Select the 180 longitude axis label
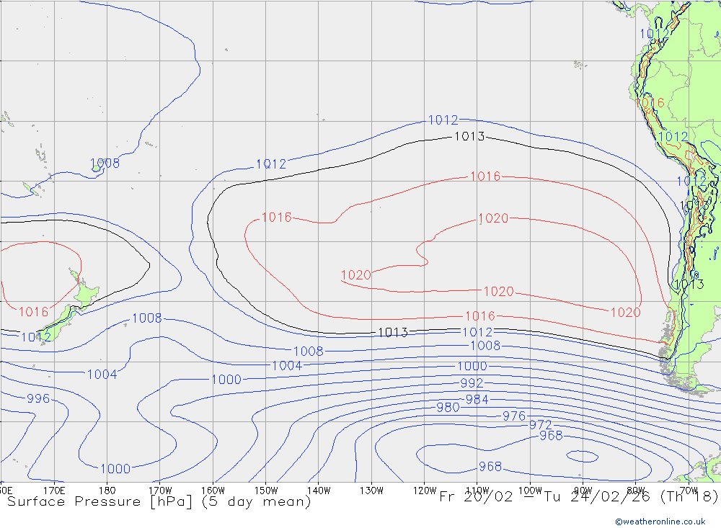The width and height of the screenshot is (721, 528). (x=107, y=491)
